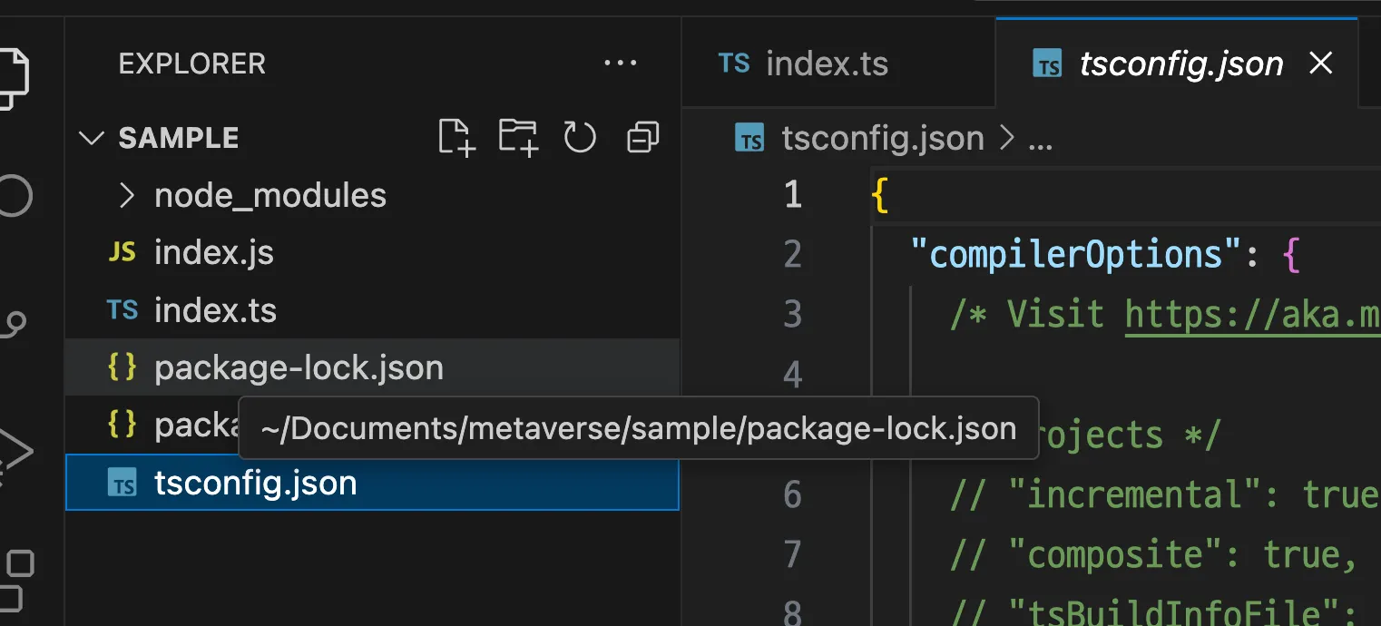This screenshot has width=1381, height=626.
Task: Click line number 2 in the gutter
Action: point(792,255)
